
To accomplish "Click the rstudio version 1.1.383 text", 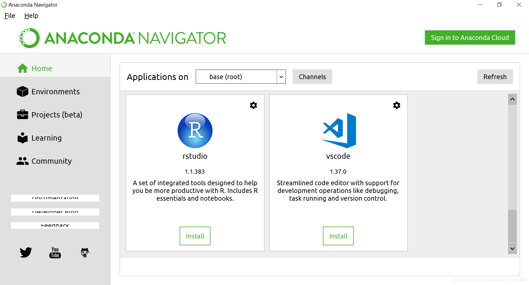I will [195, 171].
